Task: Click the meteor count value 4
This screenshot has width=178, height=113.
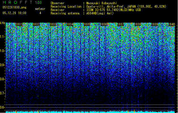Action: [40, 13]
